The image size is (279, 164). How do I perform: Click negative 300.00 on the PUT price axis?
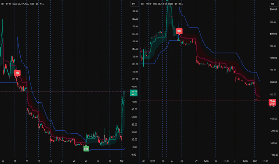click(274, 143)
